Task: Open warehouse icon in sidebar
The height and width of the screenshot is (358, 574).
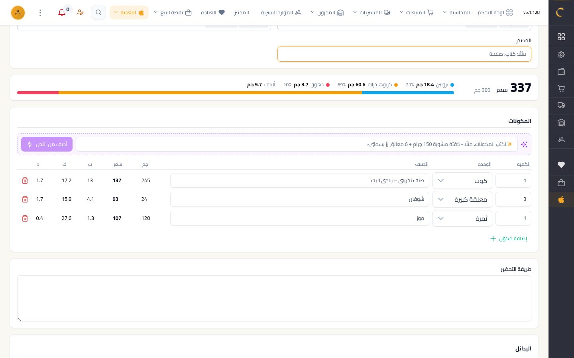Action: tap(561, 123)
